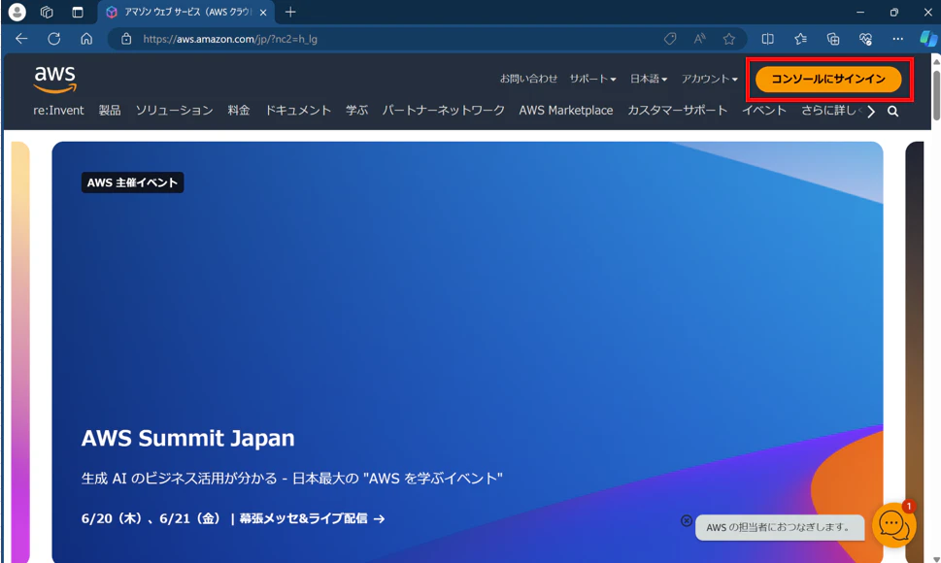
Task: Open the shopping price tag icon
Action: coord(670,39)
